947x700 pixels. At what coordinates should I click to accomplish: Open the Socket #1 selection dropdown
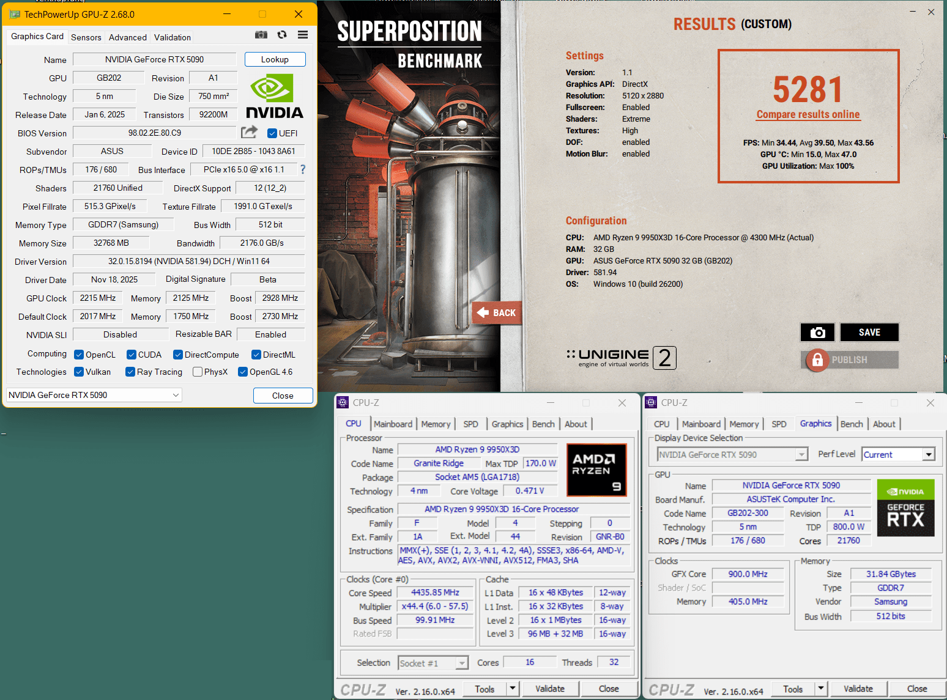[433, 663]
